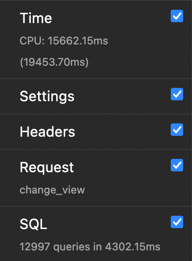Click blank space right of the Headers label
Viewport: 192px width, 261px height.
pos(123,132)
